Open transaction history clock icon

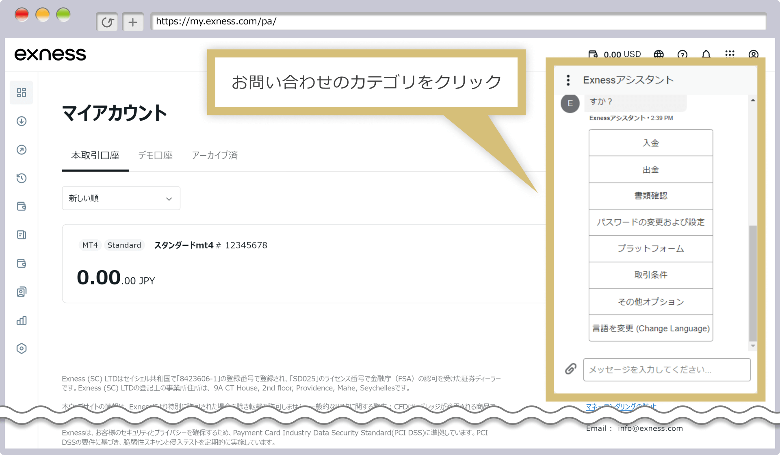point(22,178)
